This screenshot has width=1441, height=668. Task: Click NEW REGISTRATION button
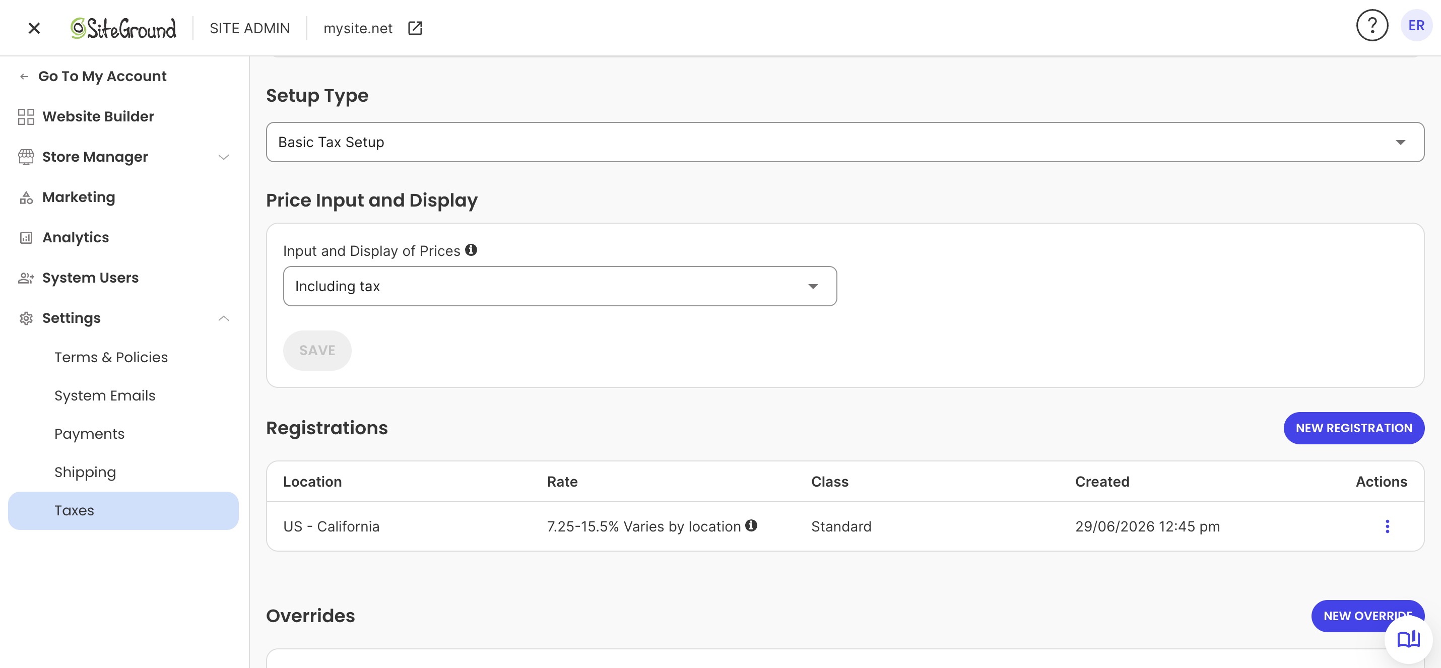point(1354,428)
